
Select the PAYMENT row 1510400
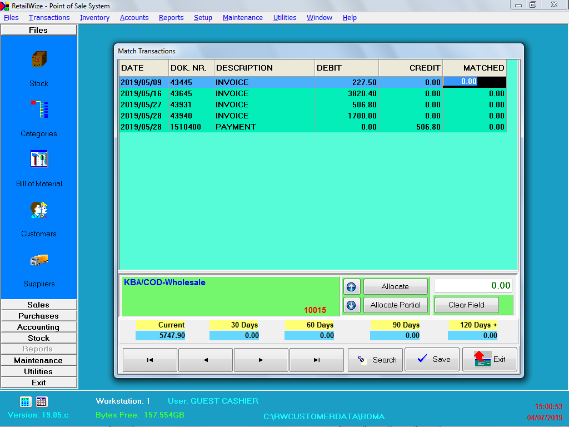point(236,127)
